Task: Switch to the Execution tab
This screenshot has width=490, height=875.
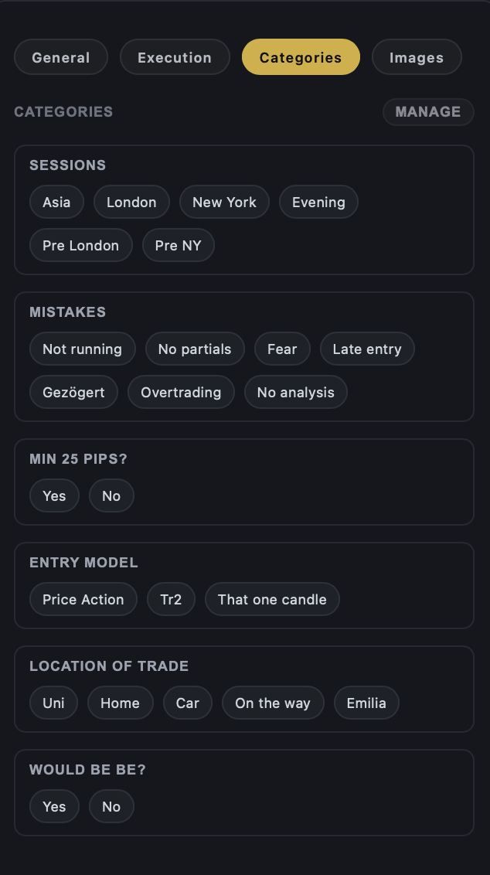Action: tap(175, 56)
